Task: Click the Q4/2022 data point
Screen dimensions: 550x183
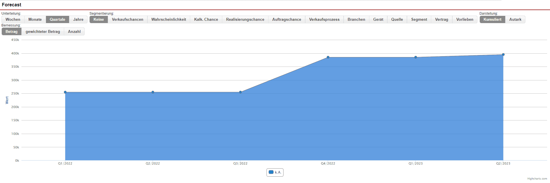Action: pyautogui.click(x=328, y=57)
